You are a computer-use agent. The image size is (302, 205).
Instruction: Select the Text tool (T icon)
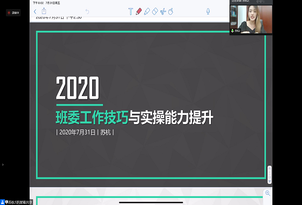coord(131,11)
